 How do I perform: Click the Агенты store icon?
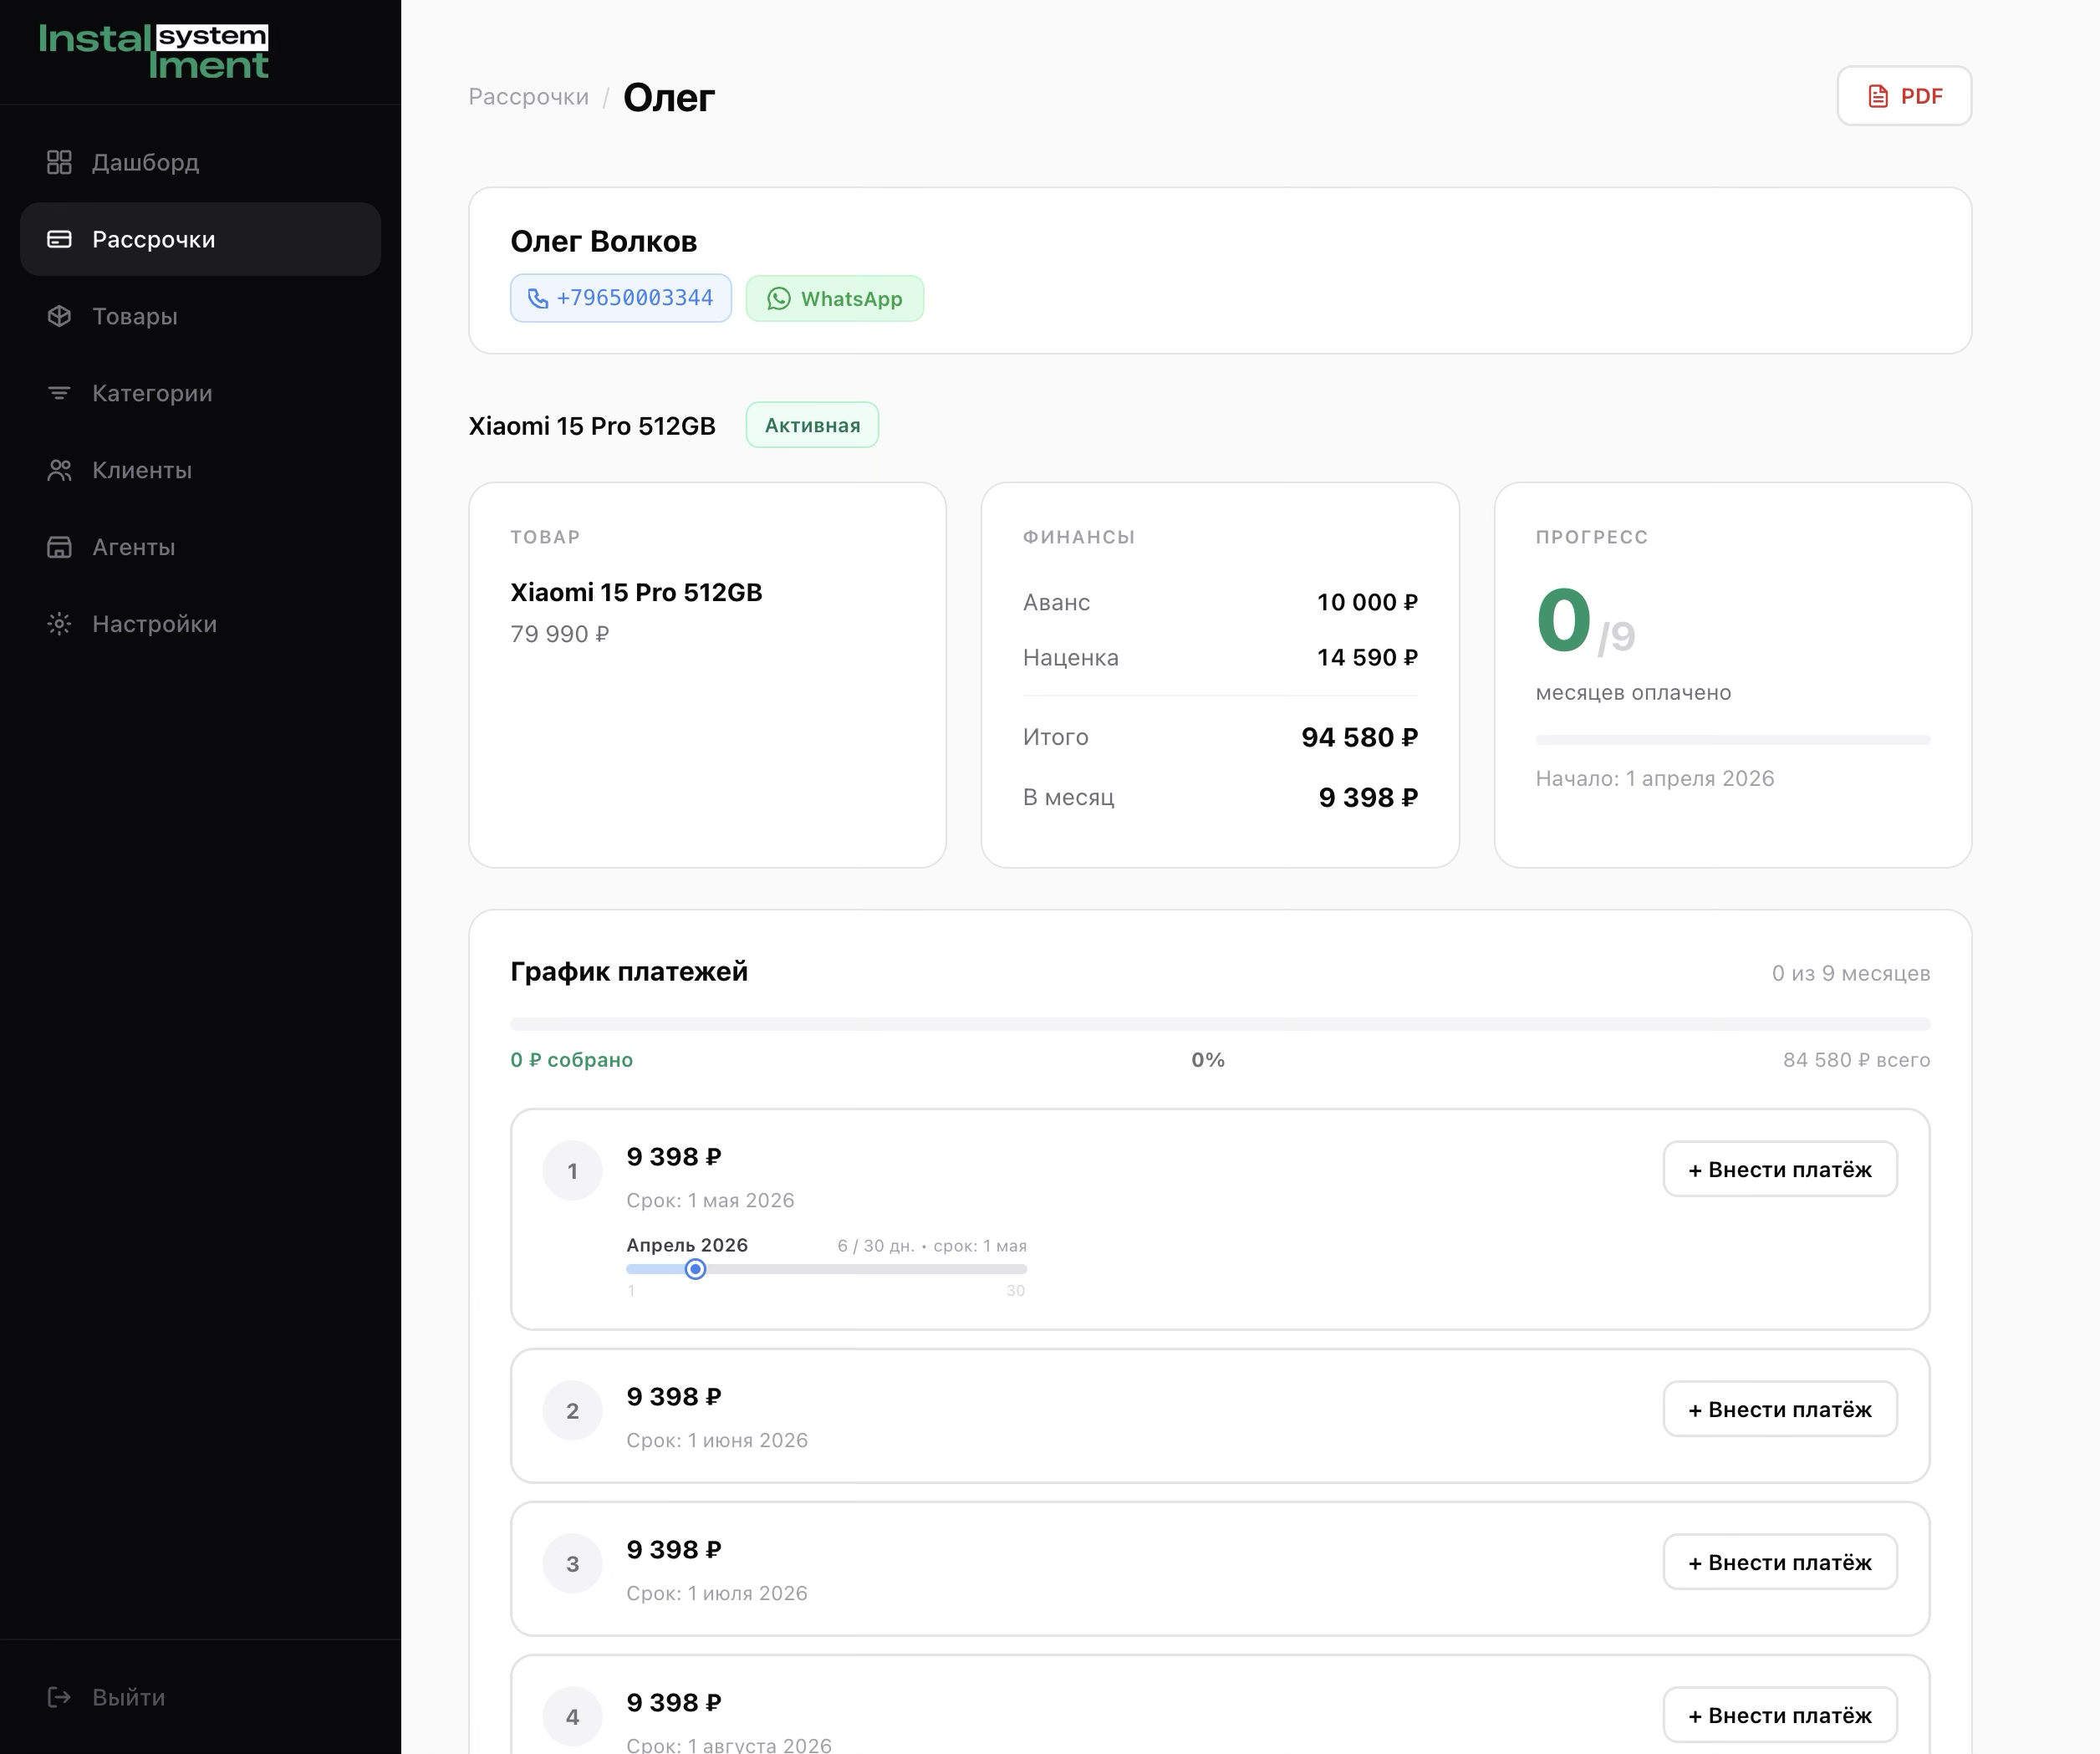[59, 547]
